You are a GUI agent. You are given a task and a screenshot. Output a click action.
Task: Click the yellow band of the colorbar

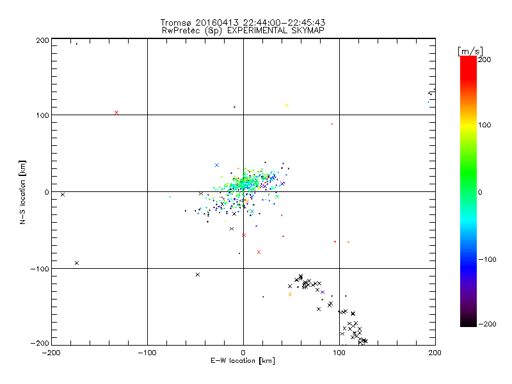tap(468, 125)
